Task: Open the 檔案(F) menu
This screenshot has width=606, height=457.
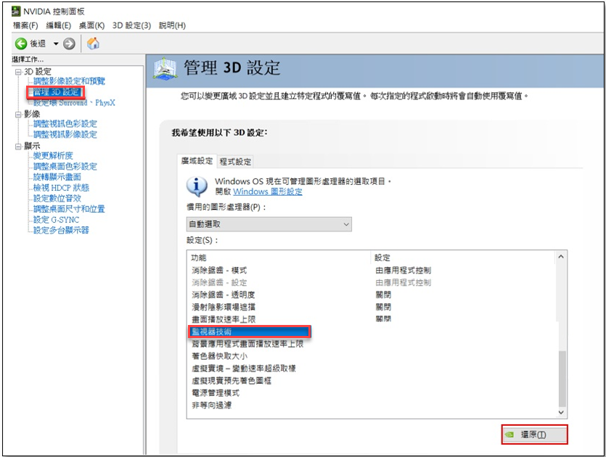Action: (25, 25)
